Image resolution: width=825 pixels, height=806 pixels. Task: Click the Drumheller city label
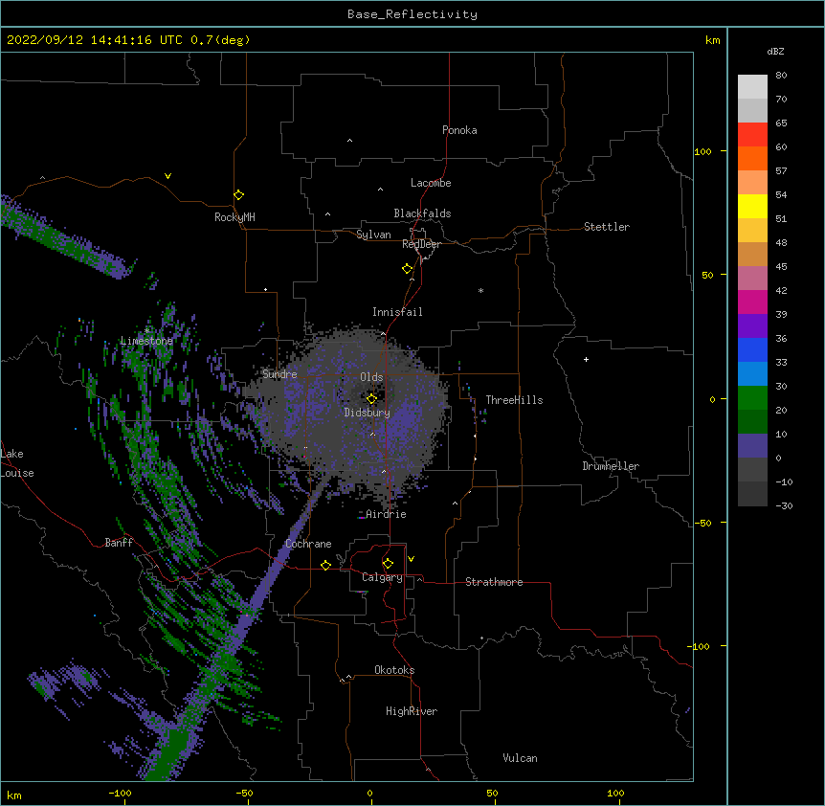(611, 466)
